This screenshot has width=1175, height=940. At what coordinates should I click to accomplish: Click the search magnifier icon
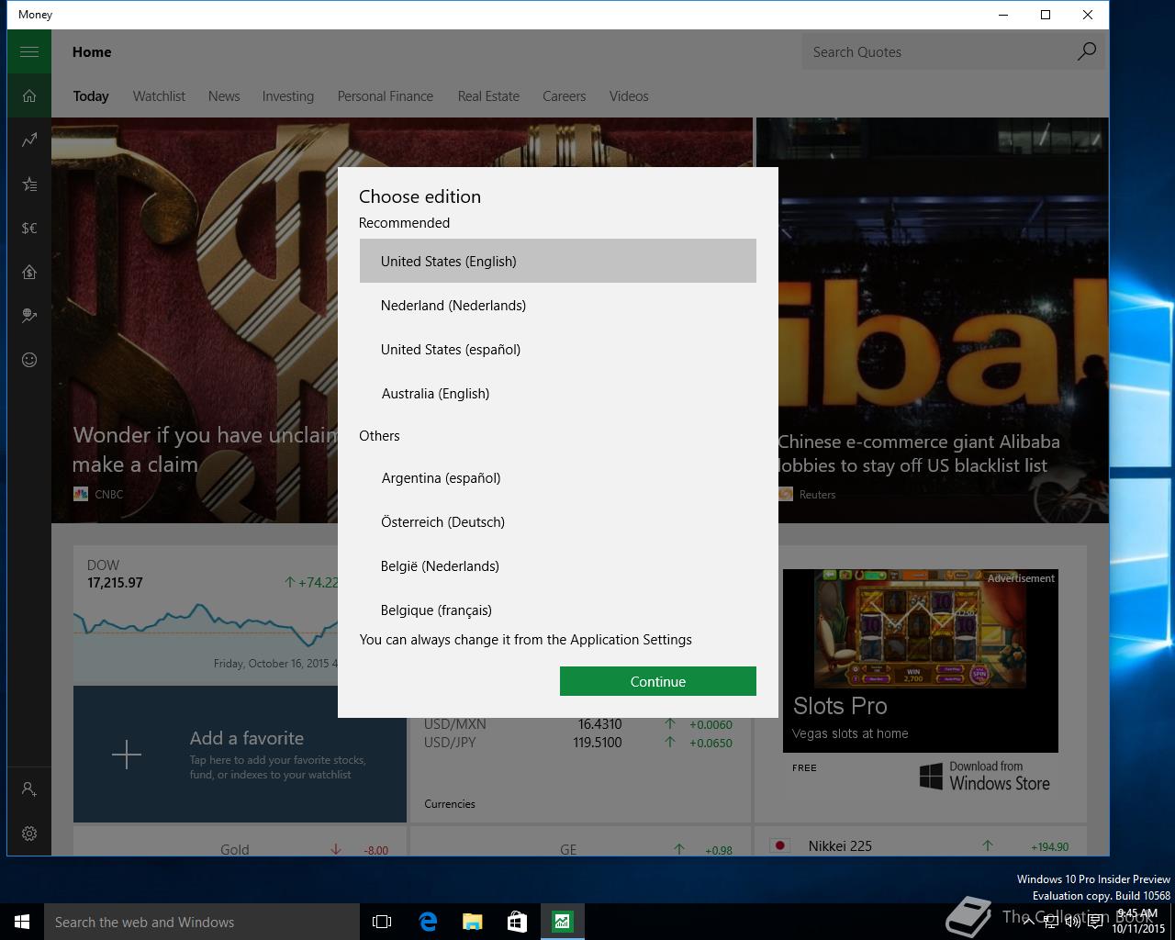1086,51
